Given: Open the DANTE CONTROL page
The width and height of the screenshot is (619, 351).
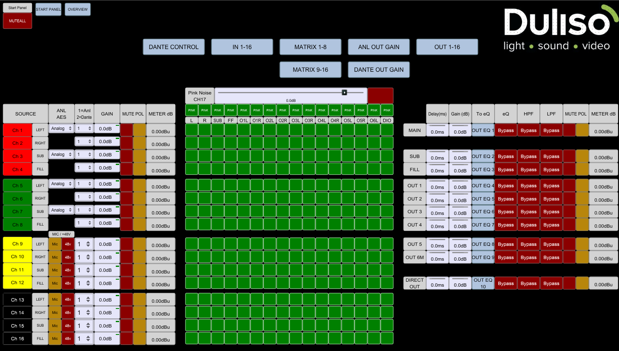Looking at the screenshot, I should coord(174,47).
